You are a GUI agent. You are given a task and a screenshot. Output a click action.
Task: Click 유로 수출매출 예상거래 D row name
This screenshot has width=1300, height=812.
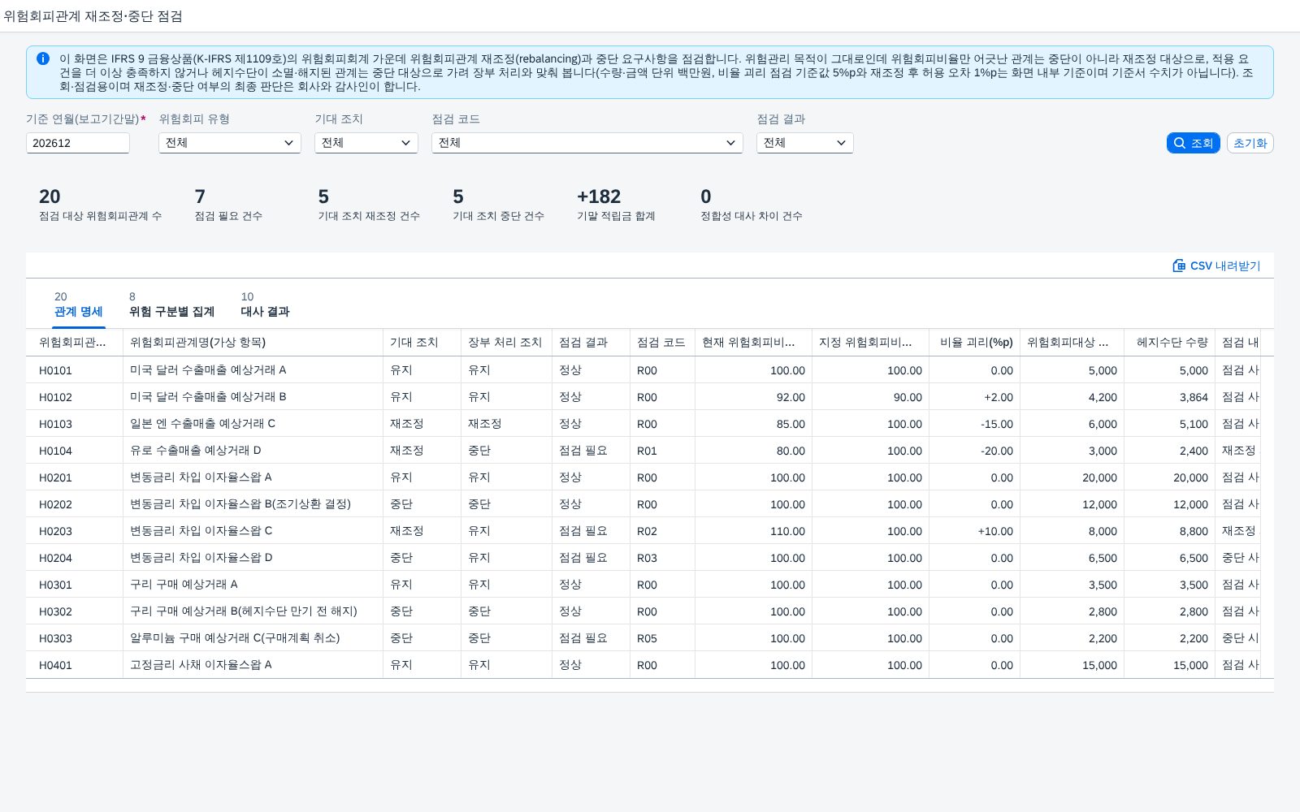[196, 451]
